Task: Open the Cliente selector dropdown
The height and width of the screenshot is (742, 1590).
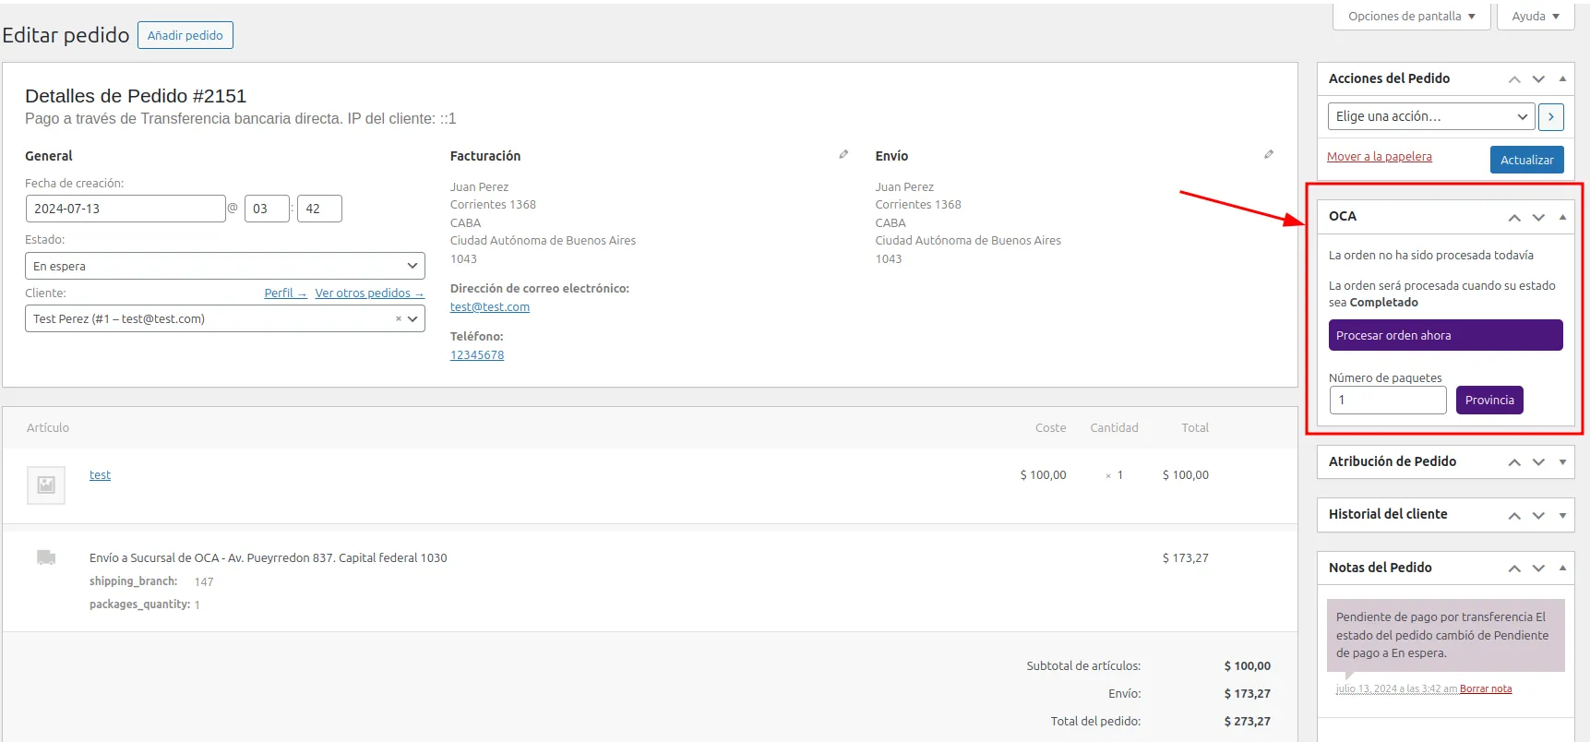Action: coord(225,319)
